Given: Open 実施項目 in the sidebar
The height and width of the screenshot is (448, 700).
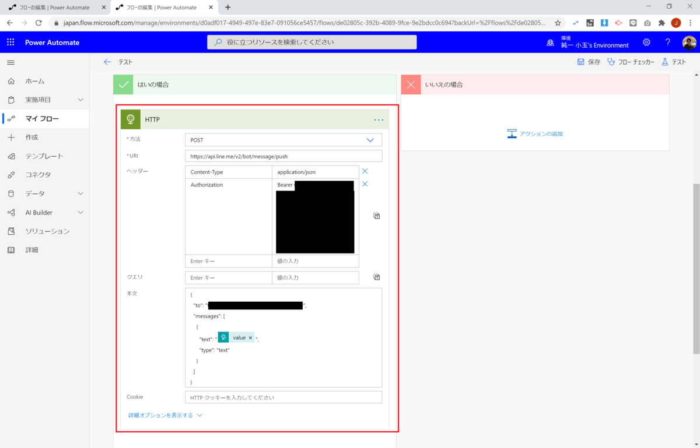Looking at the screenshot, I should (x=45, y=100).
